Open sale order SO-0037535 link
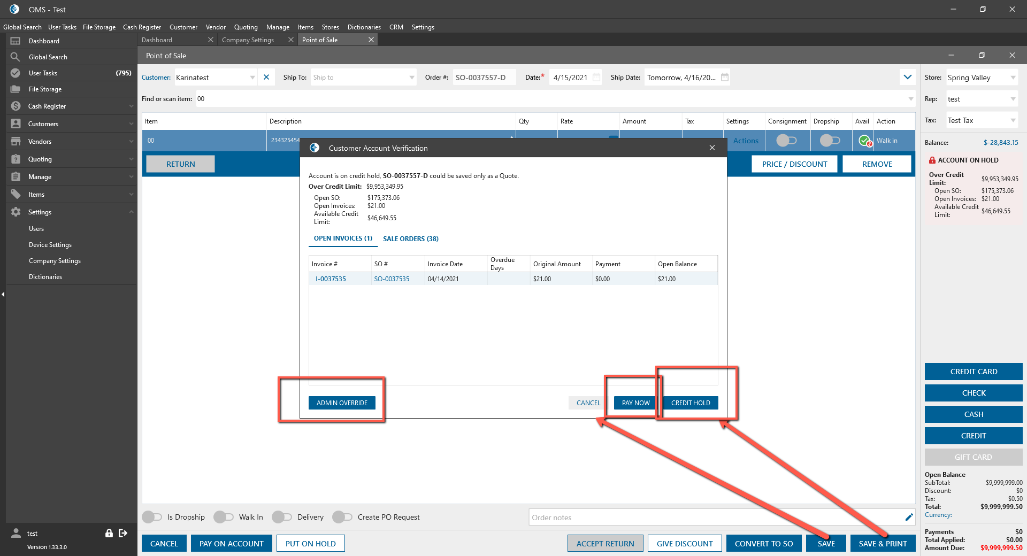 (392, 279)
